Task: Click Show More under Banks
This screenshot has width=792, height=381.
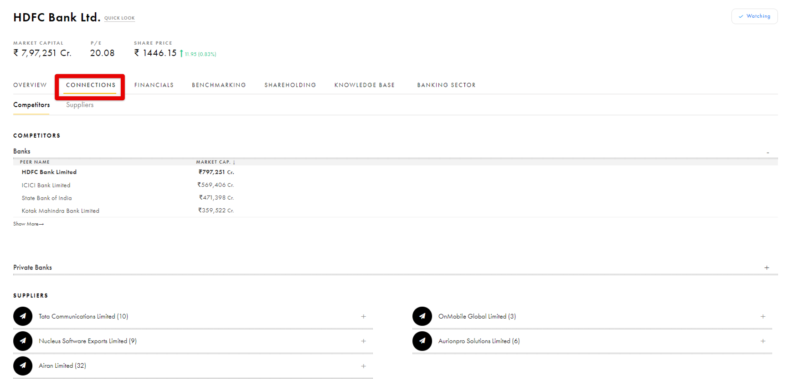Action: click(28, 224)
